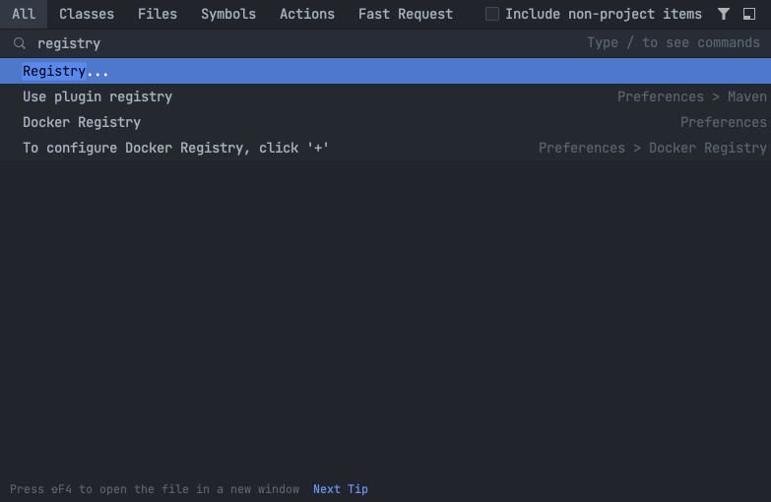Click the 'Include non-project items' label text
Screen dimensions: 771x502
tap(603, 14)
